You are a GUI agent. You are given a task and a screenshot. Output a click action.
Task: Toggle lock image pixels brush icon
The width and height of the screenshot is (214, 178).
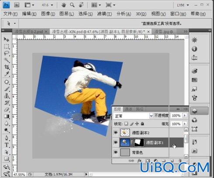[x=131, y=124]
